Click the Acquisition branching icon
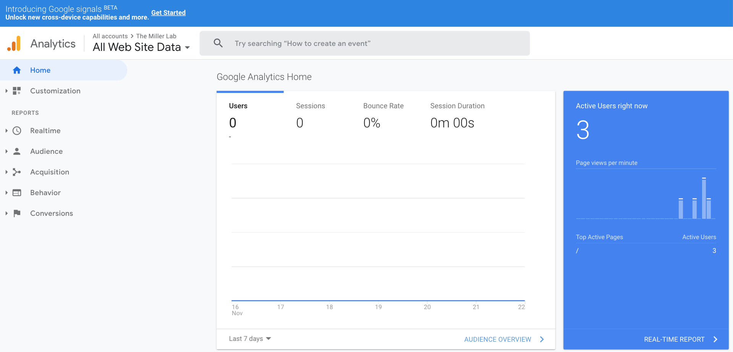The image size is (733, 352). 16,172
